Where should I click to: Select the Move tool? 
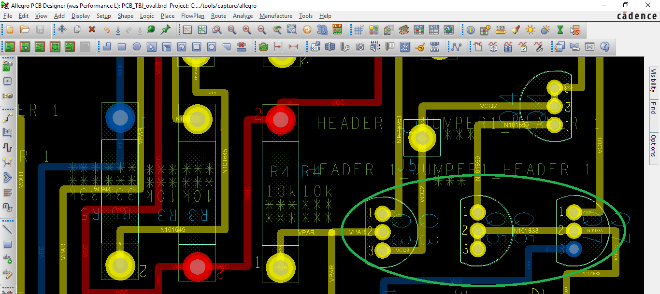62,30
